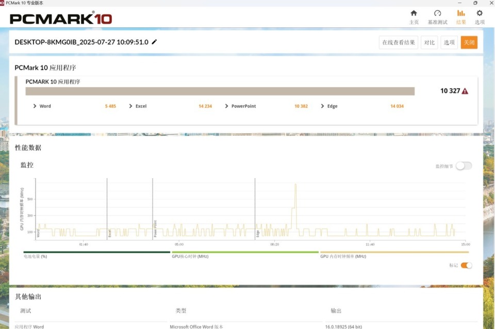This screenshot has height=329, width=495.
Task: Expand the Excel score chevron
Action: (x=131, y=106)
